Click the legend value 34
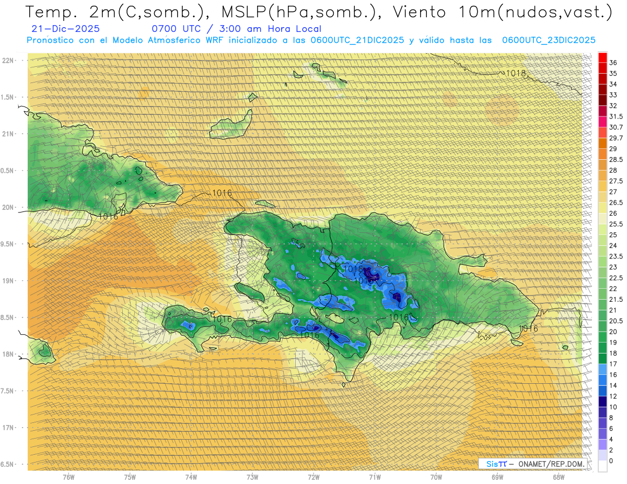Screen dimensions: 627x484 [x=613, y=84]
